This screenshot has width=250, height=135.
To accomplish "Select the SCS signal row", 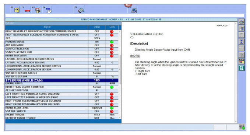I will coord(62,38).
